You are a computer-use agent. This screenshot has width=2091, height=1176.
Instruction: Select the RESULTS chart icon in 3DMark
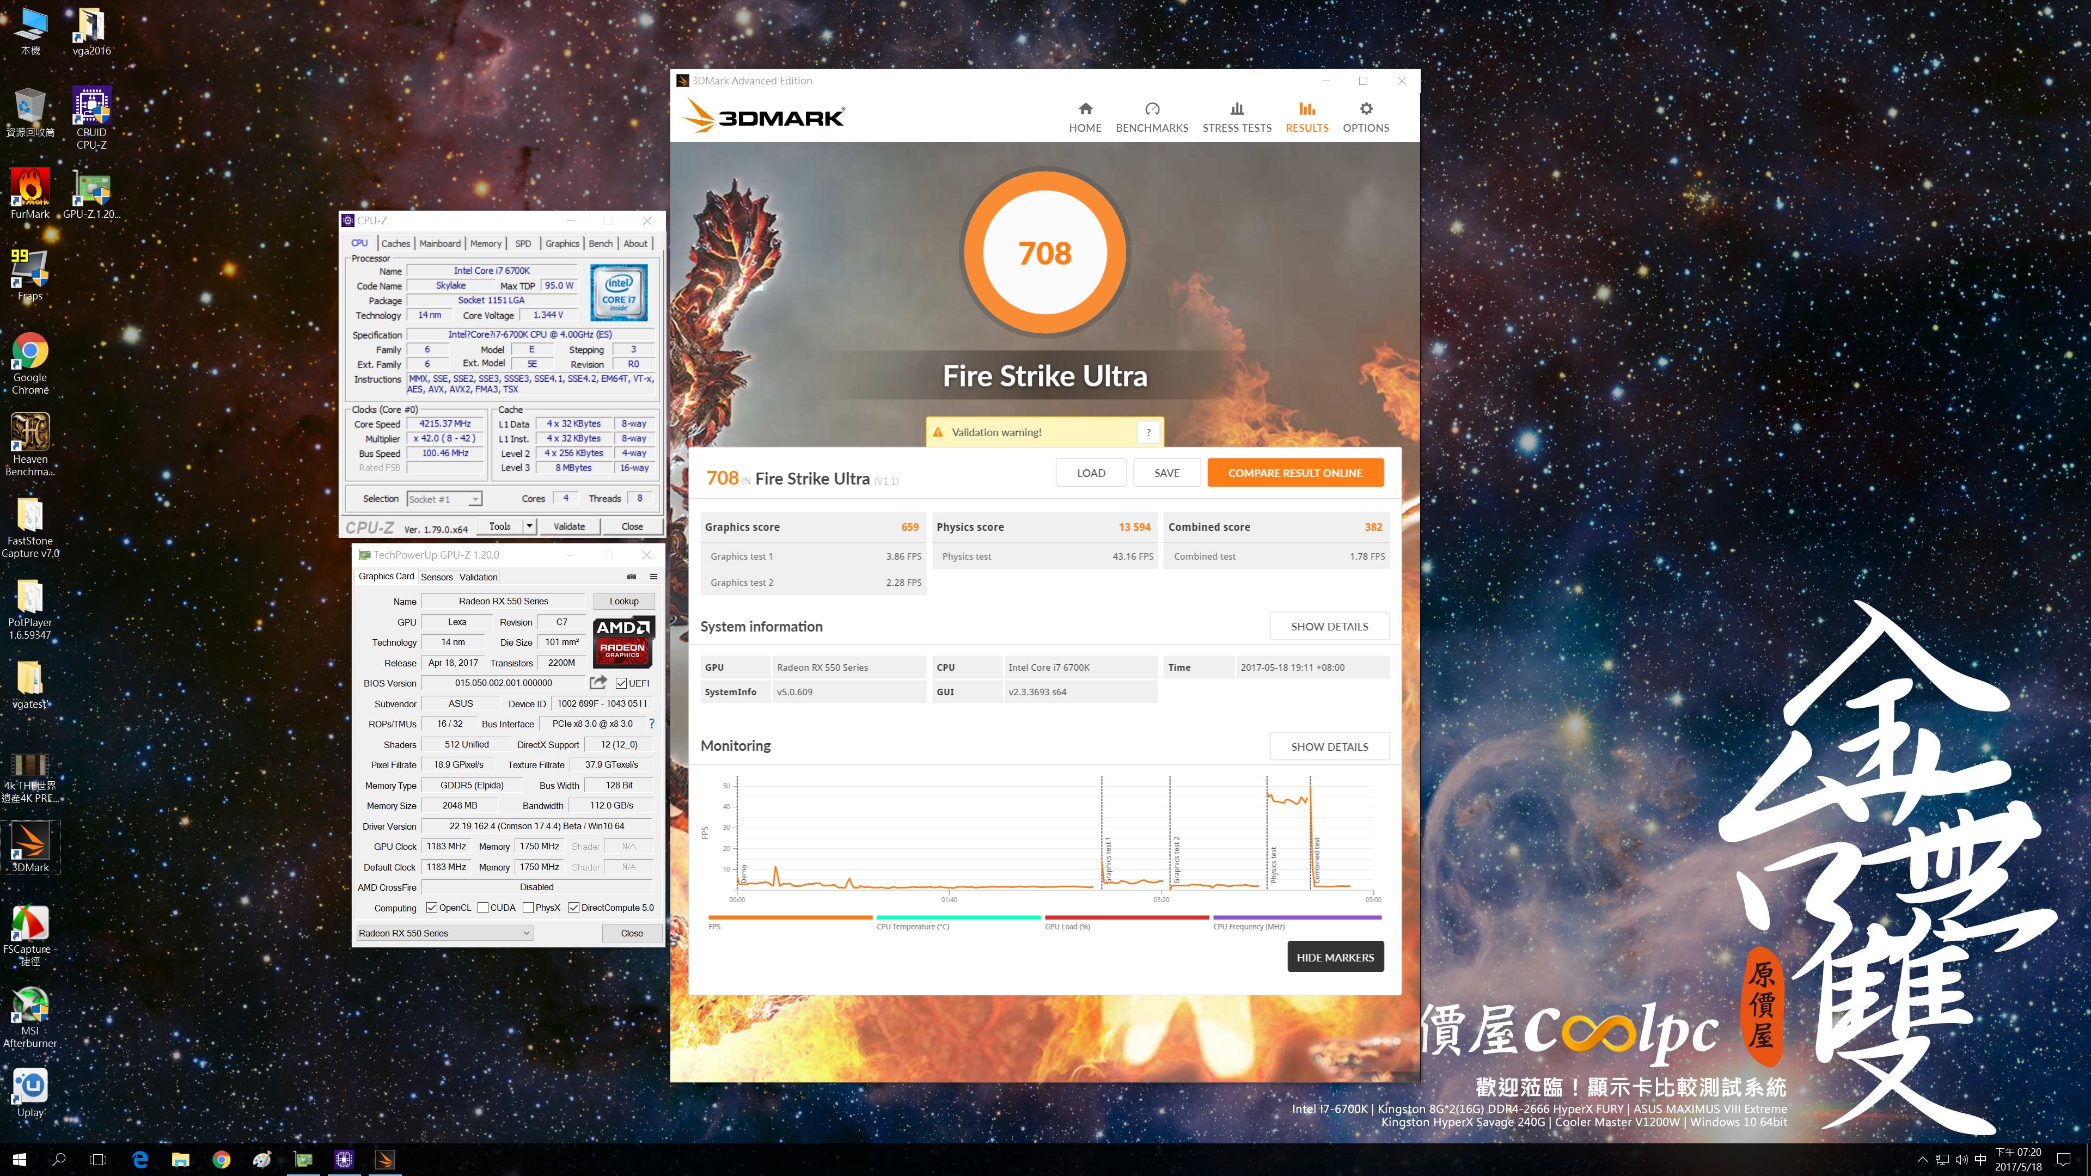click(x=1306, y=109)
